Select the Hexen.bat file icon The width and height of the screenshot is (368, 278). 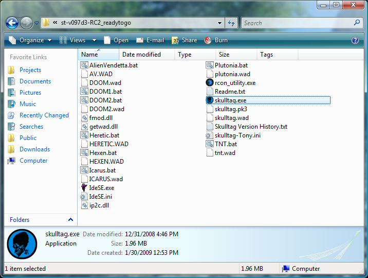tap(84, 153)
